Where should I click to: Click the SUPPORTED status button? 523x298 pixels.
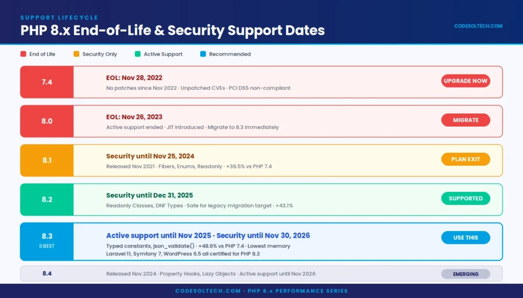click(x=465, y=198)
